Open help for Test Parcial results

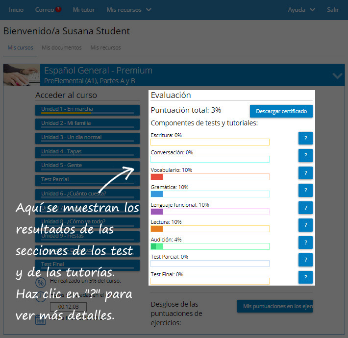[x=305, y=260]
